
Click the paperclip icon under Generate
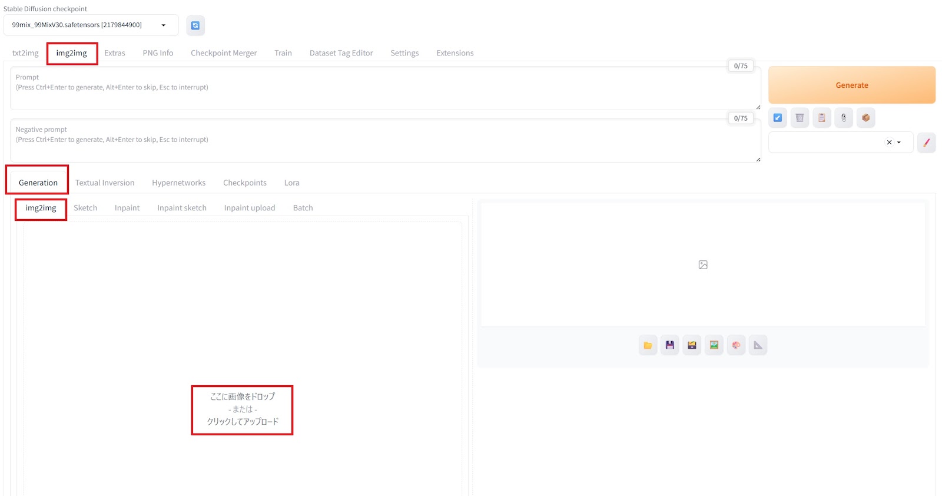click(844, 118)
